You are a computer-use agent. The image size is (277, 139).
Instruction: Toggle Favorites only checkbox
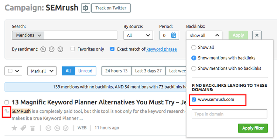[x=73, y=49]
